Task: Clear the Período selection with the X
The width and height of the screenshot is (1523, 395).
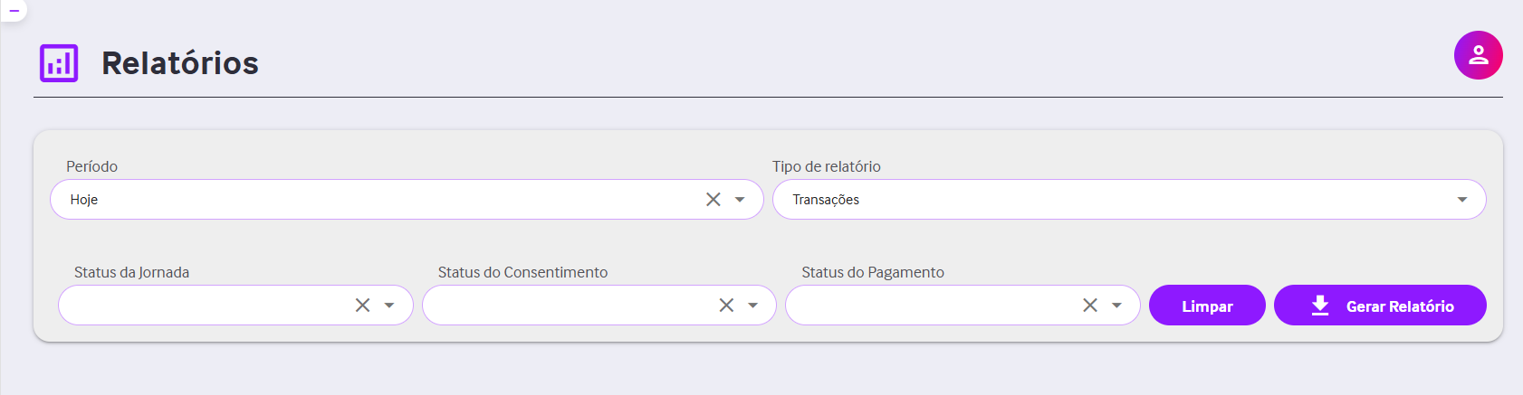Action: click(x=714, y=200)
